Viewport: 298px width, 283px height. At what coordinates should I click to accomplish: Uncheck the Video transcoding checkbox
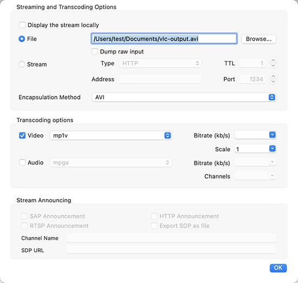(x=22, y=135)
